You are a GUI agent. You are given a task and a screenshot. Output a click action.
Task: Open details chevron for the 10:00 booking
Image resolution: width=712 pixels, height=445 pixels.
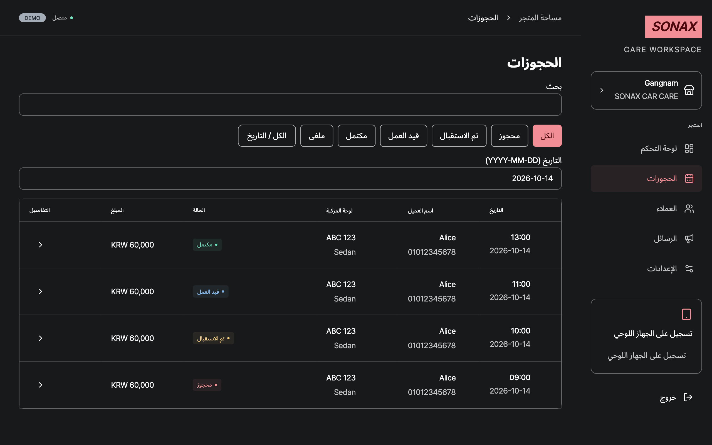[x=41, y=338]
